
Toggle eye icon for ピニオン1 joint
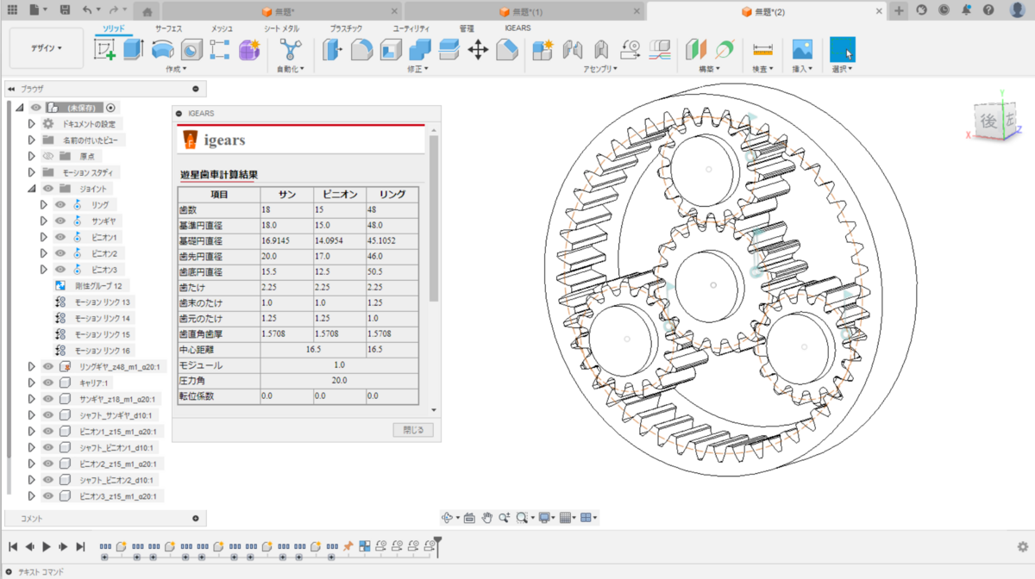tap(60, 237)
